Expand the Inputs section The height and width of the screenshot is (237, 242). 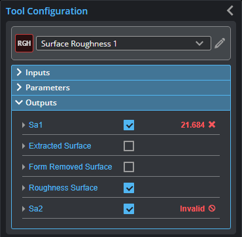point(121,73)
